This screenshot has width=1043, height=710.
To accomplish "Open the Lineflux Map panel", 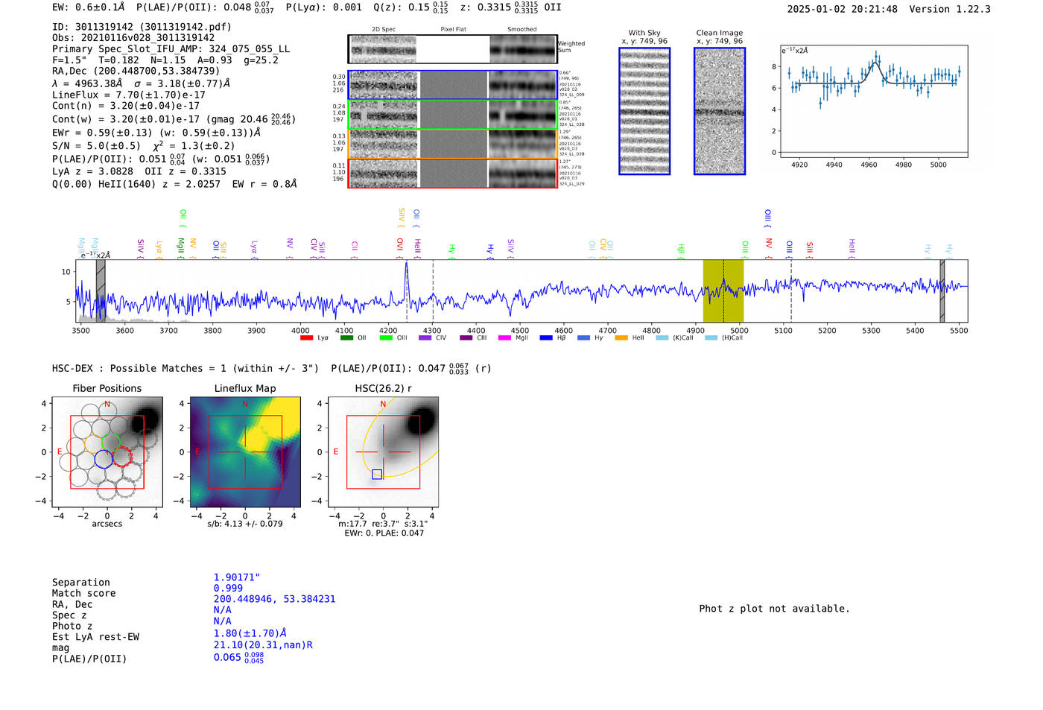I will [x=245, y=451].
